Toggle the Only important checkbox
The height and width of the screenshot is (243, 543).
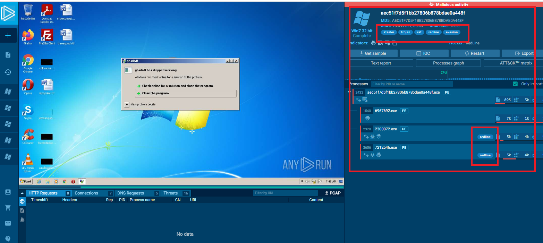tap(515, 84)
